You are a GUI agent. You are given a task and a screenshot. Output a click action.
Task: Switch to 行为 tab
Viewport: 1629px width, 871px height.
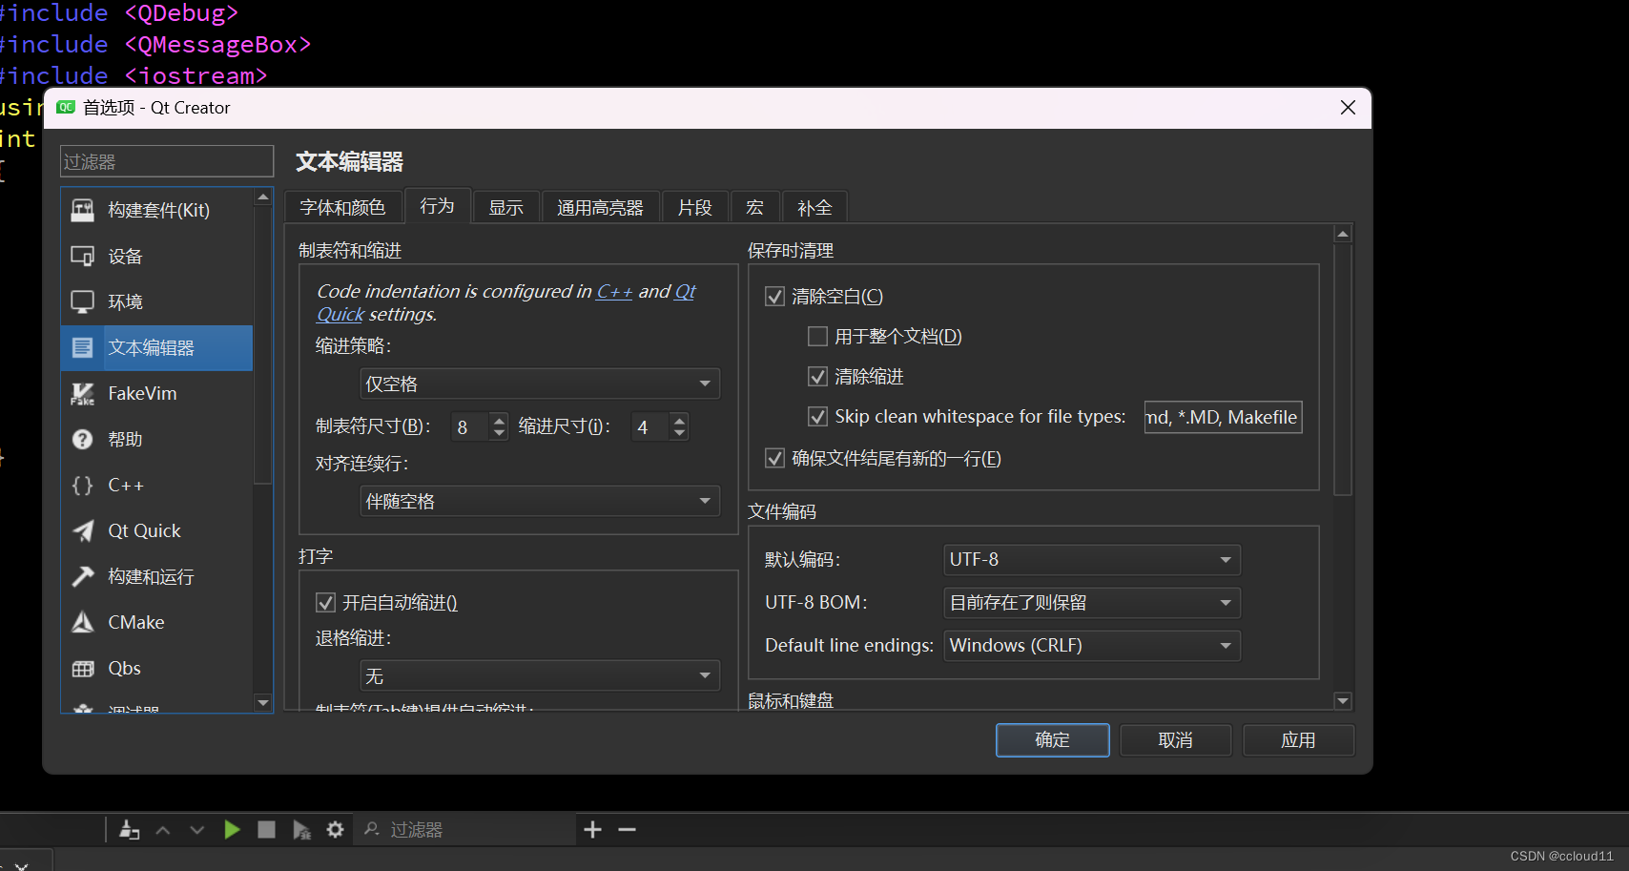[x=438, y=205]
